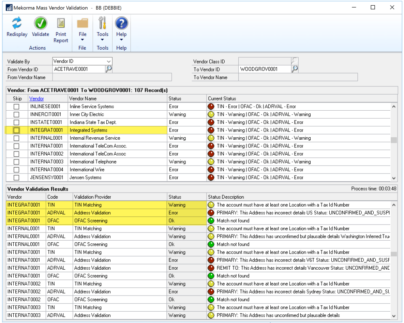Screen dimensions: 404x323
Task: Click the Vendor column header link
Action: [x=36, y=99]
